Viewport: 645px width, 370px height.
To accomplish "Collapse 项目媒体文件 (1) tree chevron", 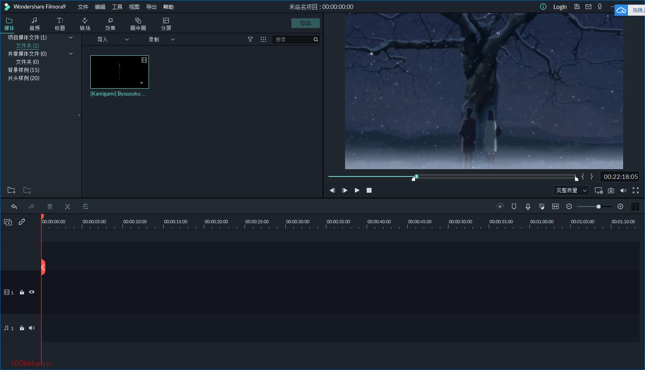I will pos(71,37).
